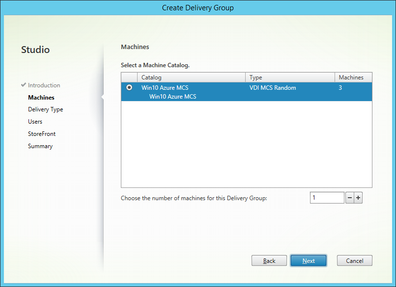Viewport: 396px width, 287px height.
Task: Open the Introduction step in the sidebar
Action: [x=44, y=85]
